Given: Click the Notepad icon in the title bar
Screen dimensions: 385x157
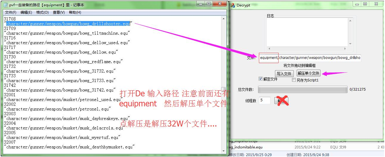Looking at the screenshot, I should (x=5, y=5).
